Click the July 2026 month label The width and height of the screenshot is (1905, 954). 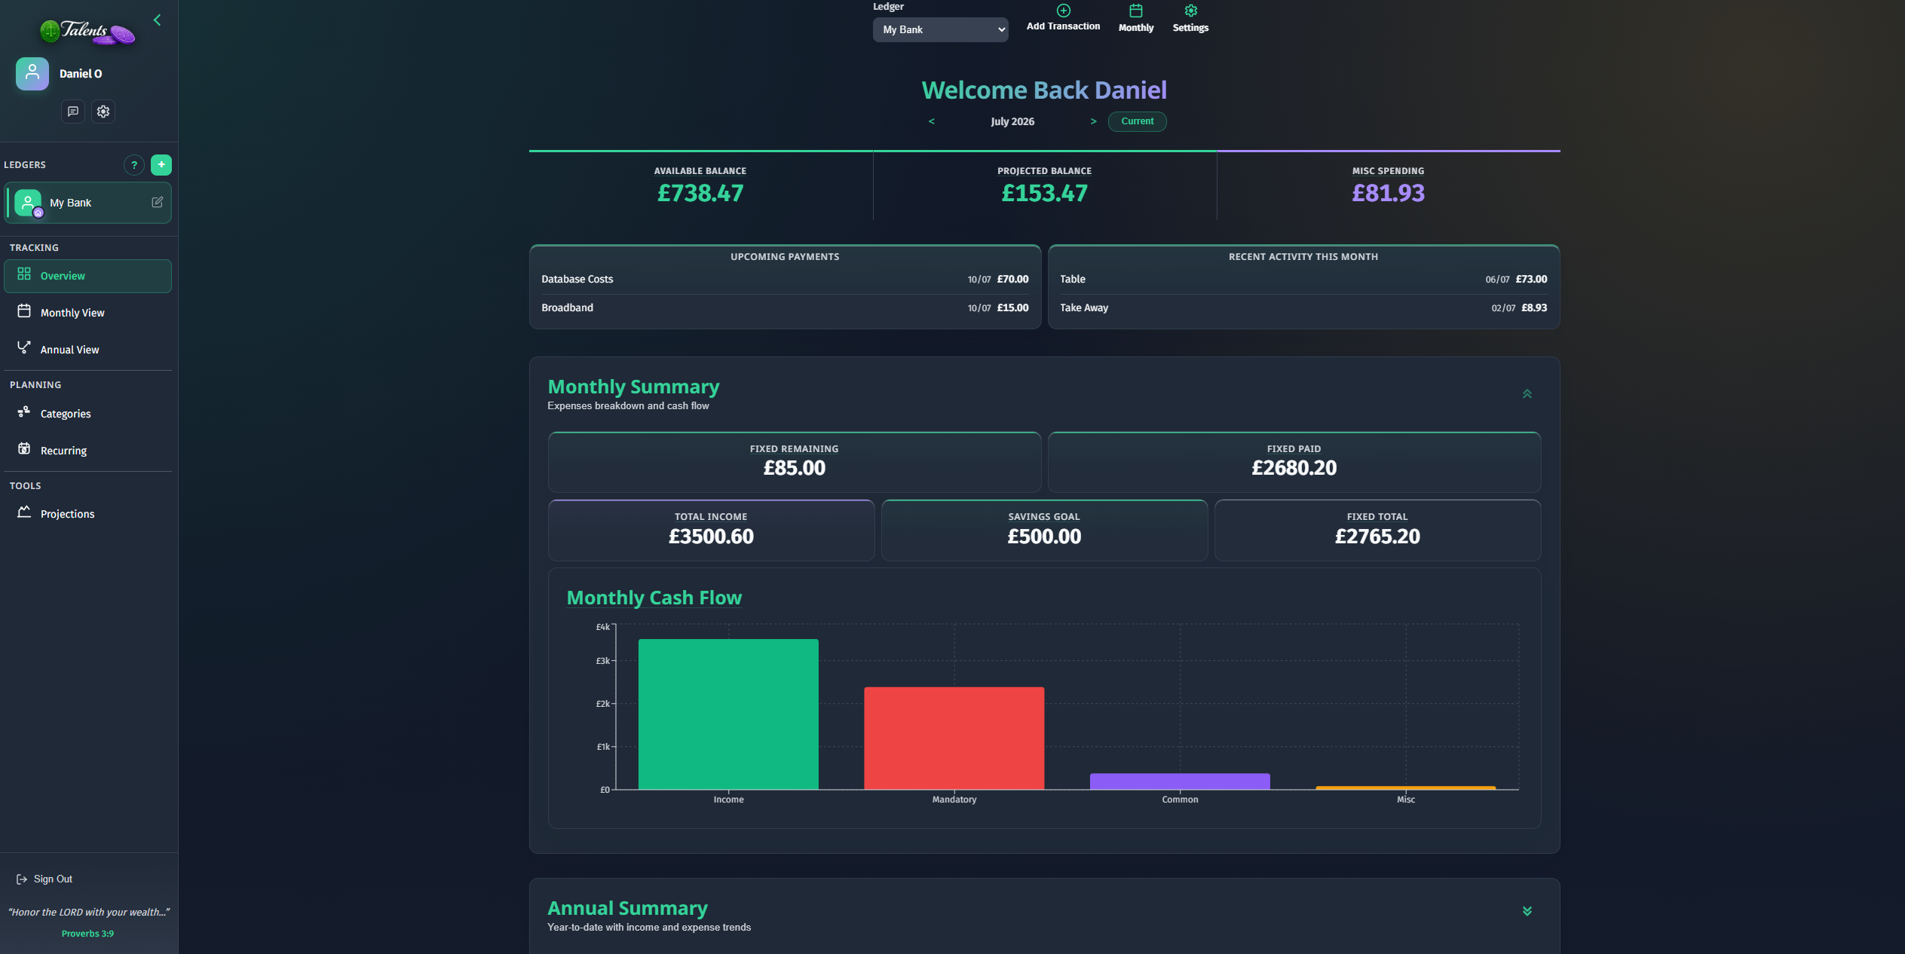pyautogui.click(x=1012, y=121)
